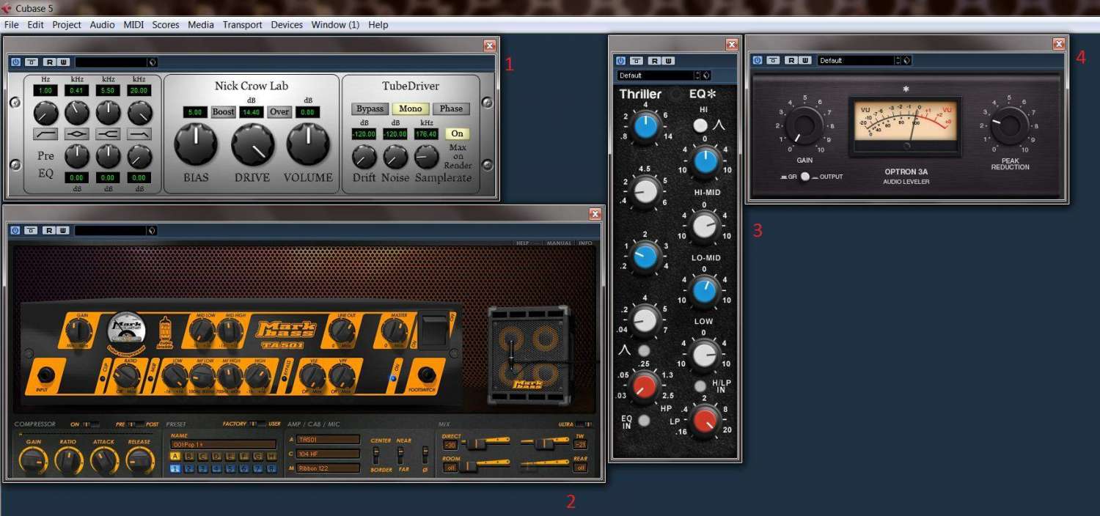Select preset bank A in Markbass
The width and height of the screenshot is (1100, 516).
pyautogui.click(x=175, y=457)
